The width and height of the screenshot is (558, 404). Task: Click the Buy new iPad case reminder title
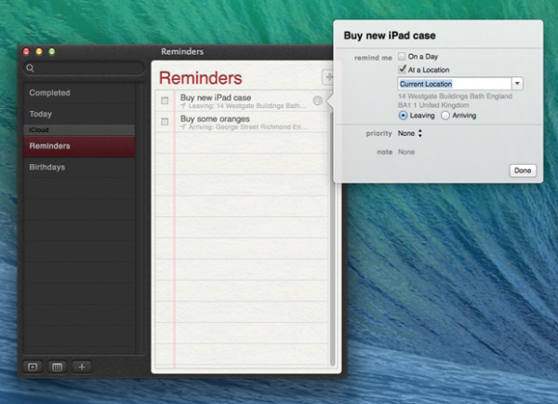point(216,97)
